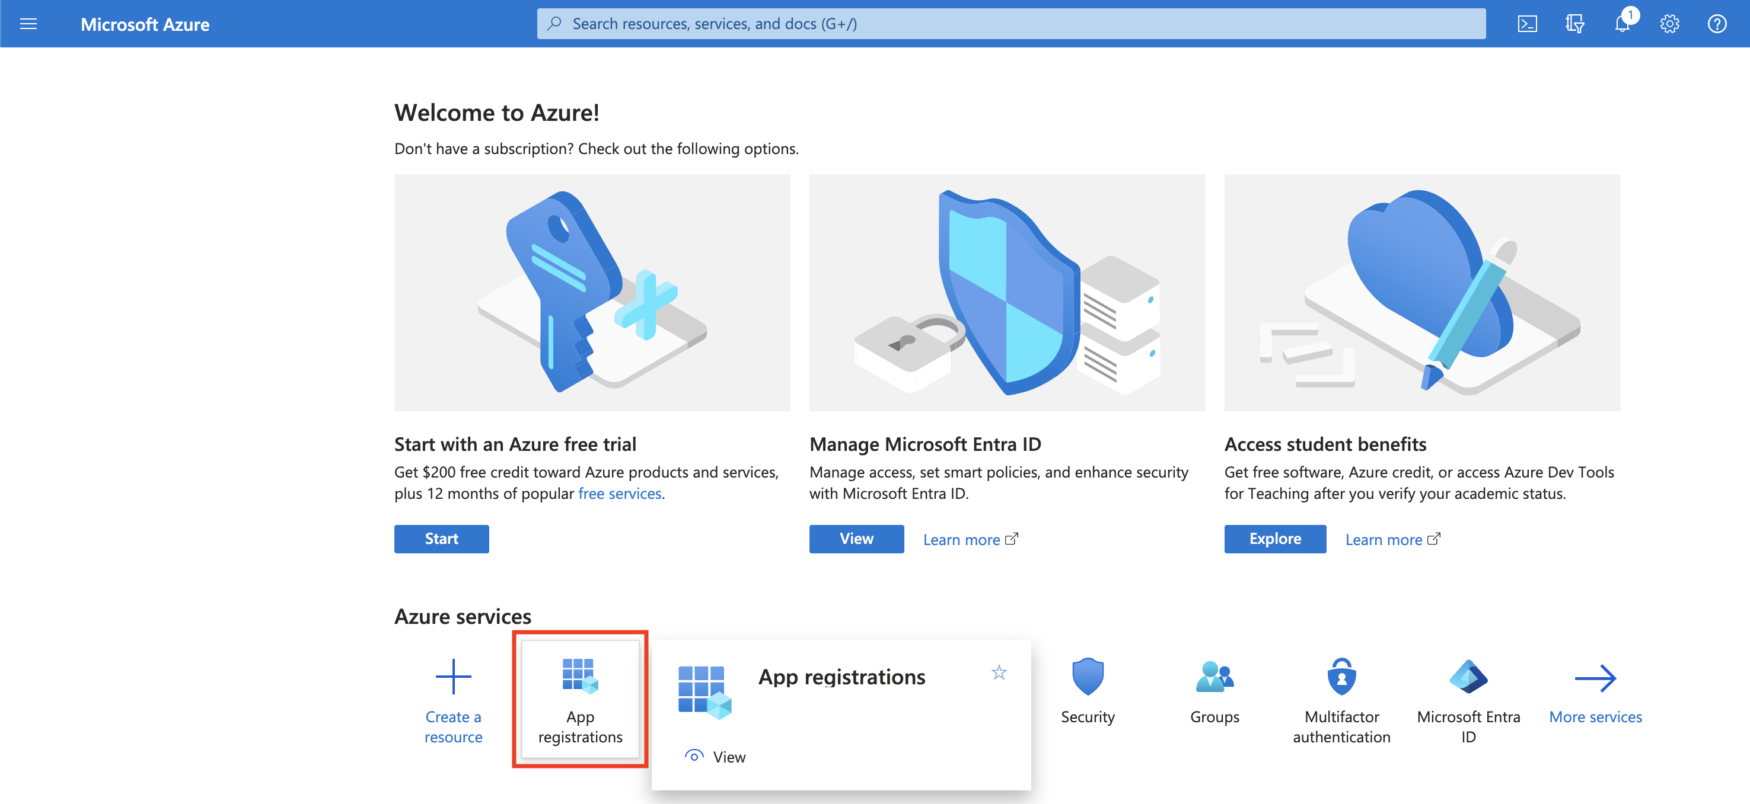Click the Create a resource label

click(x=453, y=726)
